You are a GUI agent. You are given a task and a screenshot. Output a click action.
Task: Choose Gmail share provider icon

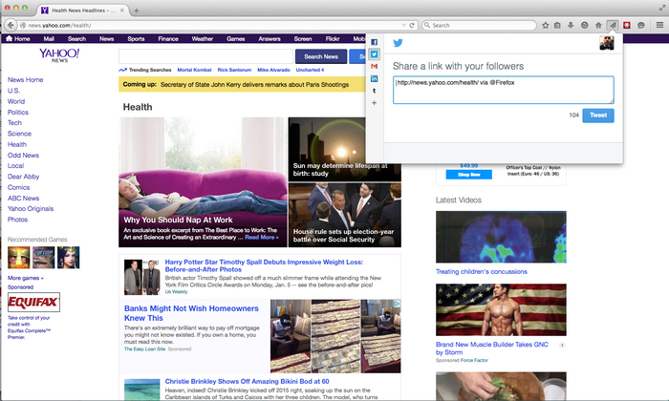pos(375,67)
